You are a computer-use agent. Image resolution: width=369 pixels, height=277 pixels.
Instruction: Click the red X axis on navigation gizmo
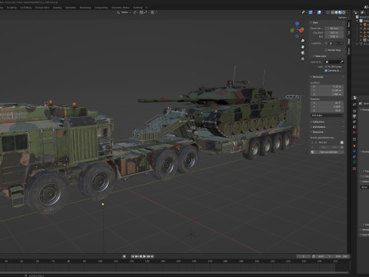(301, 31)
